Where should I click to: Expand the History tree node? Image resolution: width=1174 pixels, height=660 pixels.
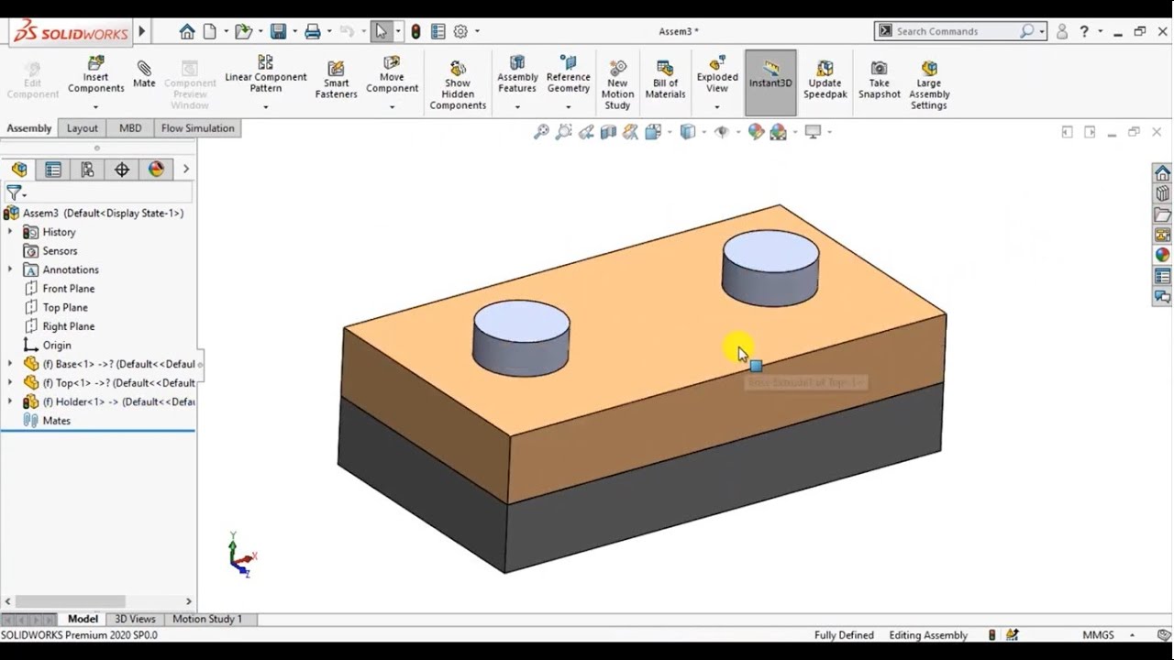coord(10,232)
